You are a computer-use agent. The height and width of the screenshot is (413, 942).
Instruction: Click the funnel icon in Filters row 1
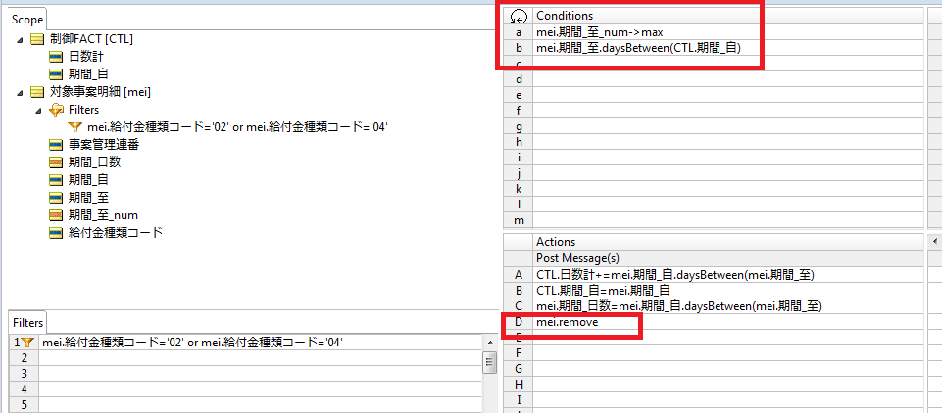pyautogui.click(x=27, y=343)
